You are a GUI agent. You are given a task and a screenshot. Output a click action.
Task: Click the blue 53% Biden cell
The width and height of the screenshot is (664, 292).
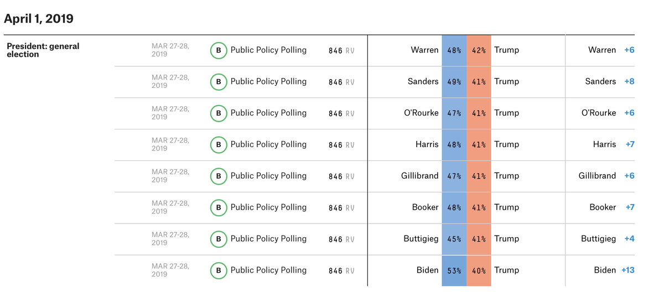pos(454,270)
